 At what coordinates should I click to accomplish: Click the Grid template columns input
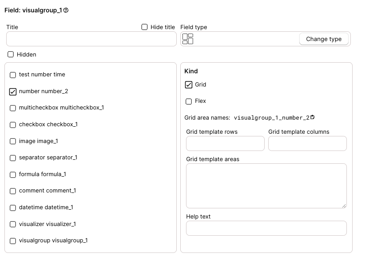pos(307,143)
